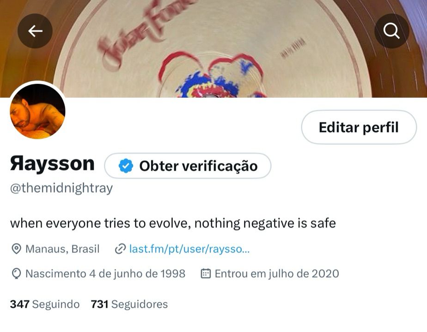Tap the Manaus, Brasil location text

tap(62, 249)
